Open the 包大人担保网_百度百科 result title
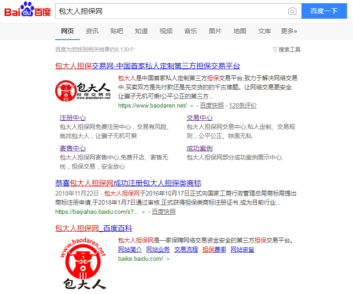The height and width of the screenshot is (294, 353). coord(93,228)
